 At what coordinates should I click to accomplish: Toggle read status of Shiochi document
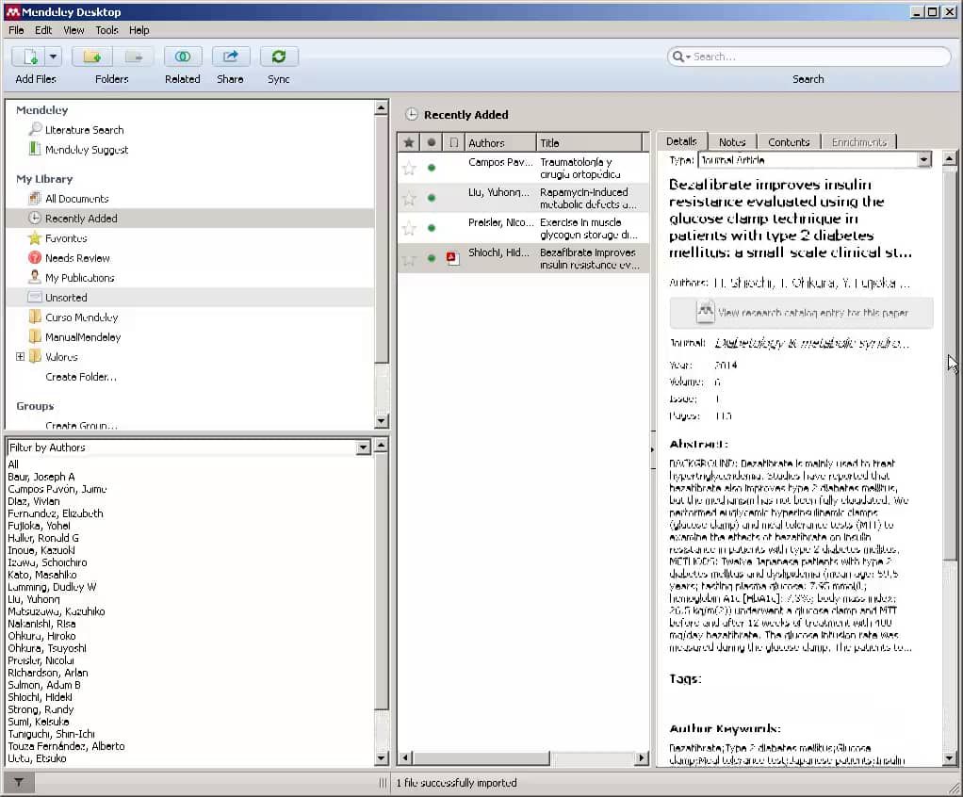432,258
